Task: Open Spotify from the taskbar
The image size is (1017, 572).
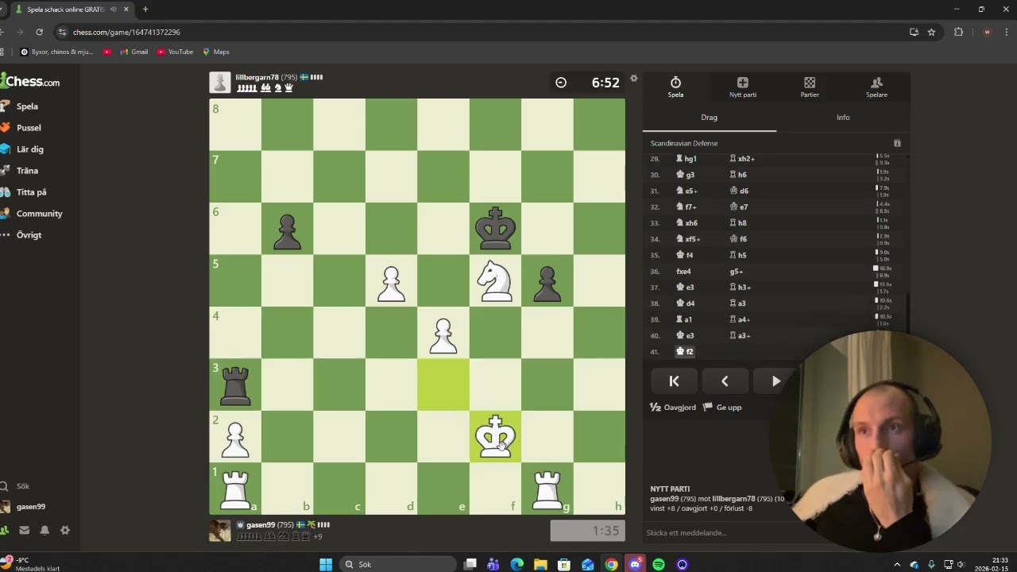Action: 659,564
